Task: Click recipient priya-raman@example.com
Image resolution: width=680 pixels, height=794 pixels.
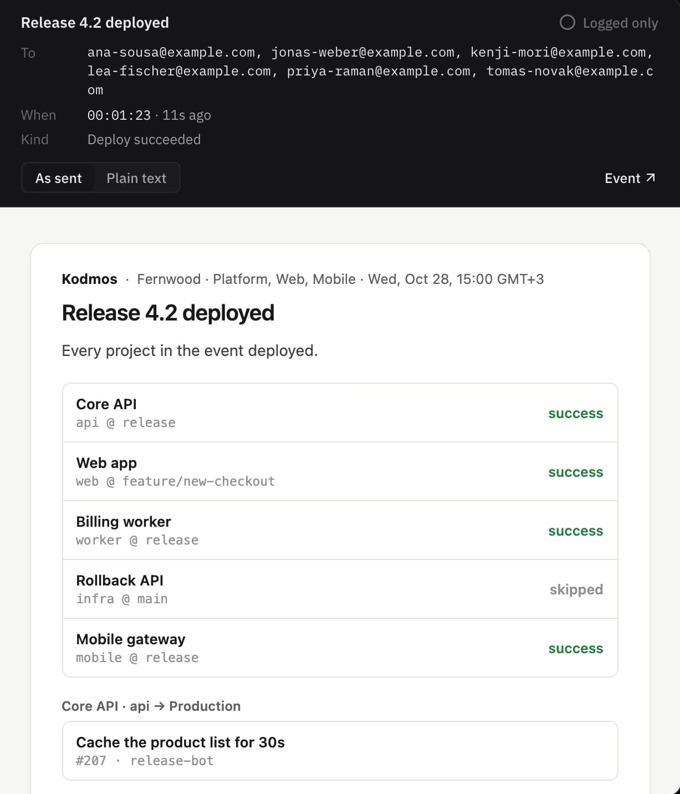Action: 379,71
